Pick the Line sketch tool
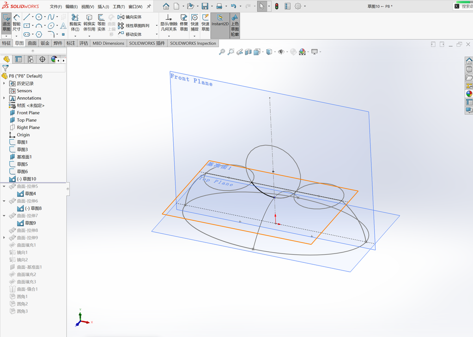This screenshot has width=473, height=337. 26,17
